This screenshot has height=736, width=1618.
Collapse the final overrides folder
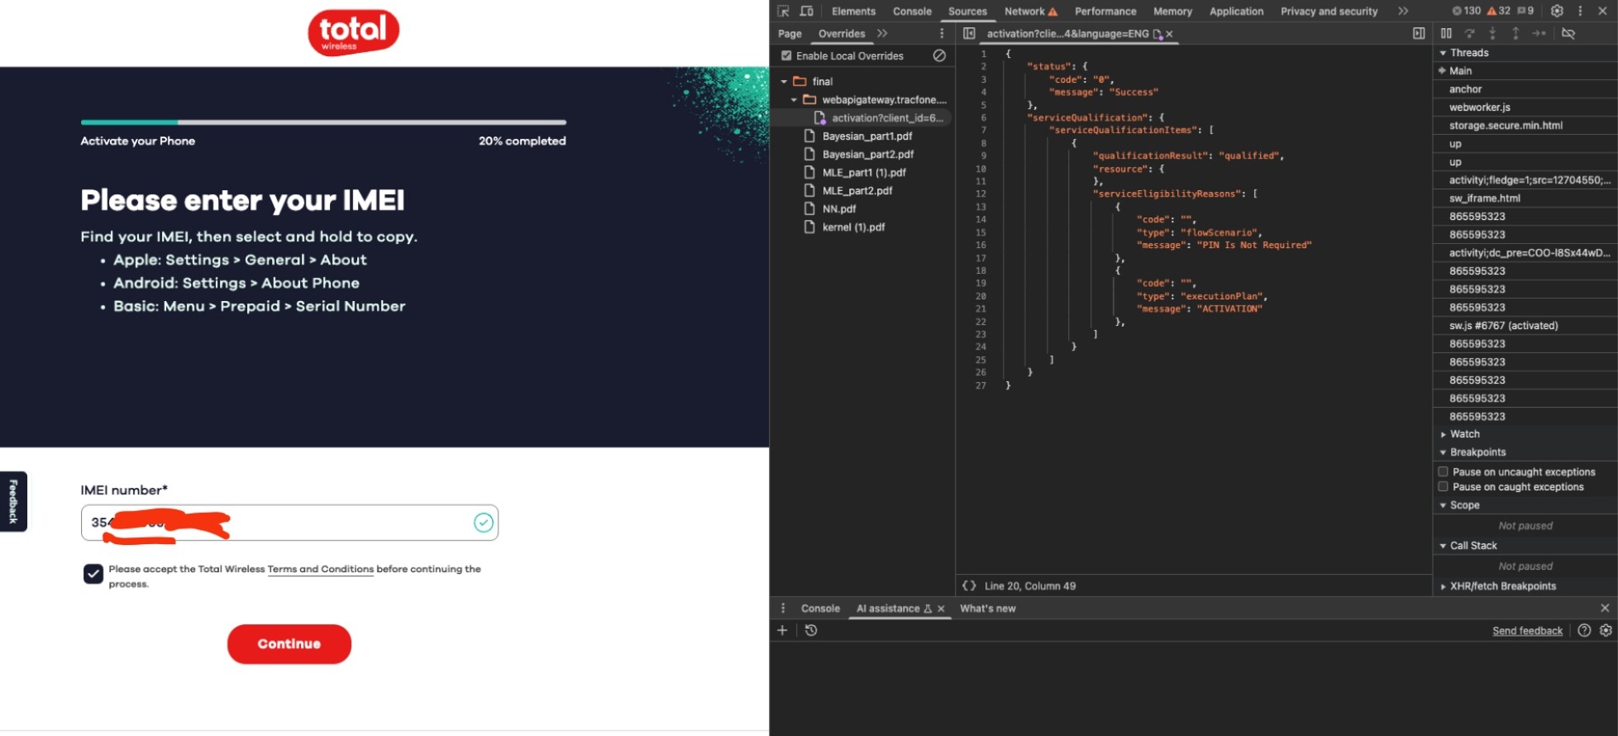point(784,81)
